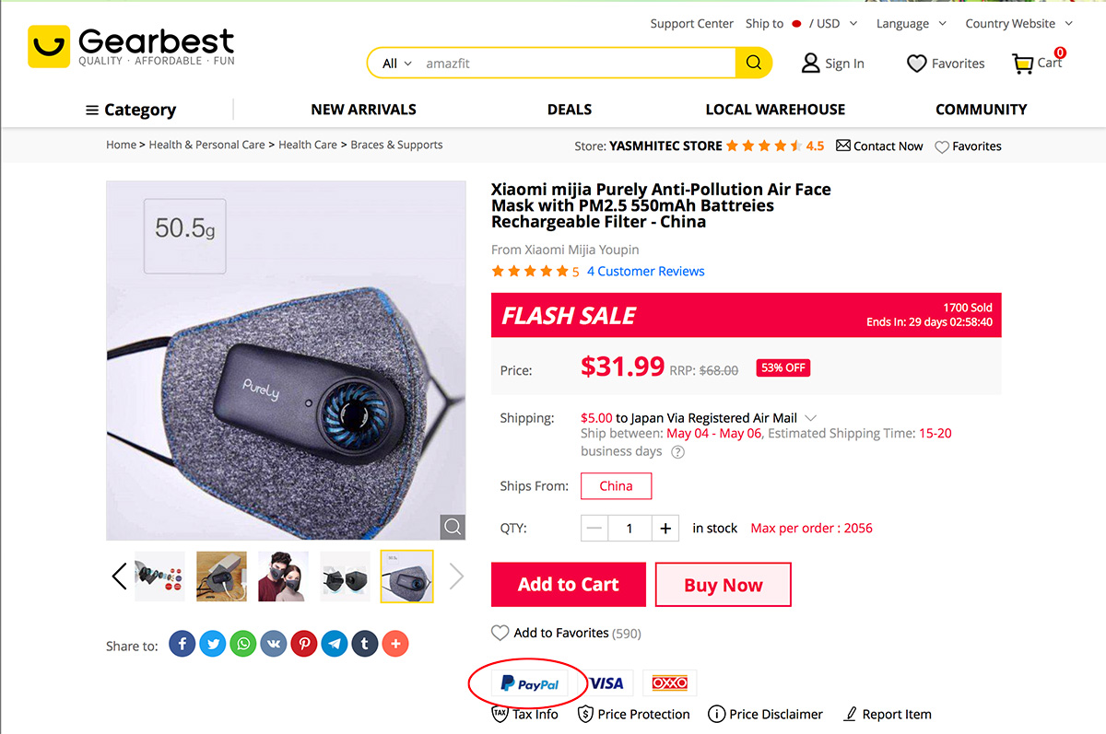Zoom product image with magnifier icon
Image resolution: width=1106 pixels, height=734 pixels.
[452, 527]
